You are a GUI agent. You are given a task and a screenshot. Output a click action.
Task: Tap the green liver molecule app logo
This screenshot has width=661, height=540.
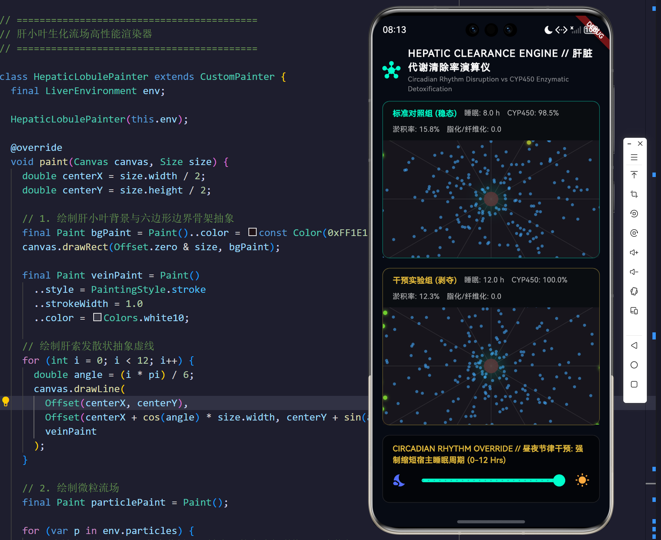click(391, 70)
